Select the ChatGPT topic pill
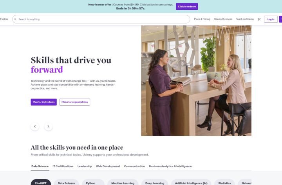Screen dimensions: 282x185 [x=41, y=183]
